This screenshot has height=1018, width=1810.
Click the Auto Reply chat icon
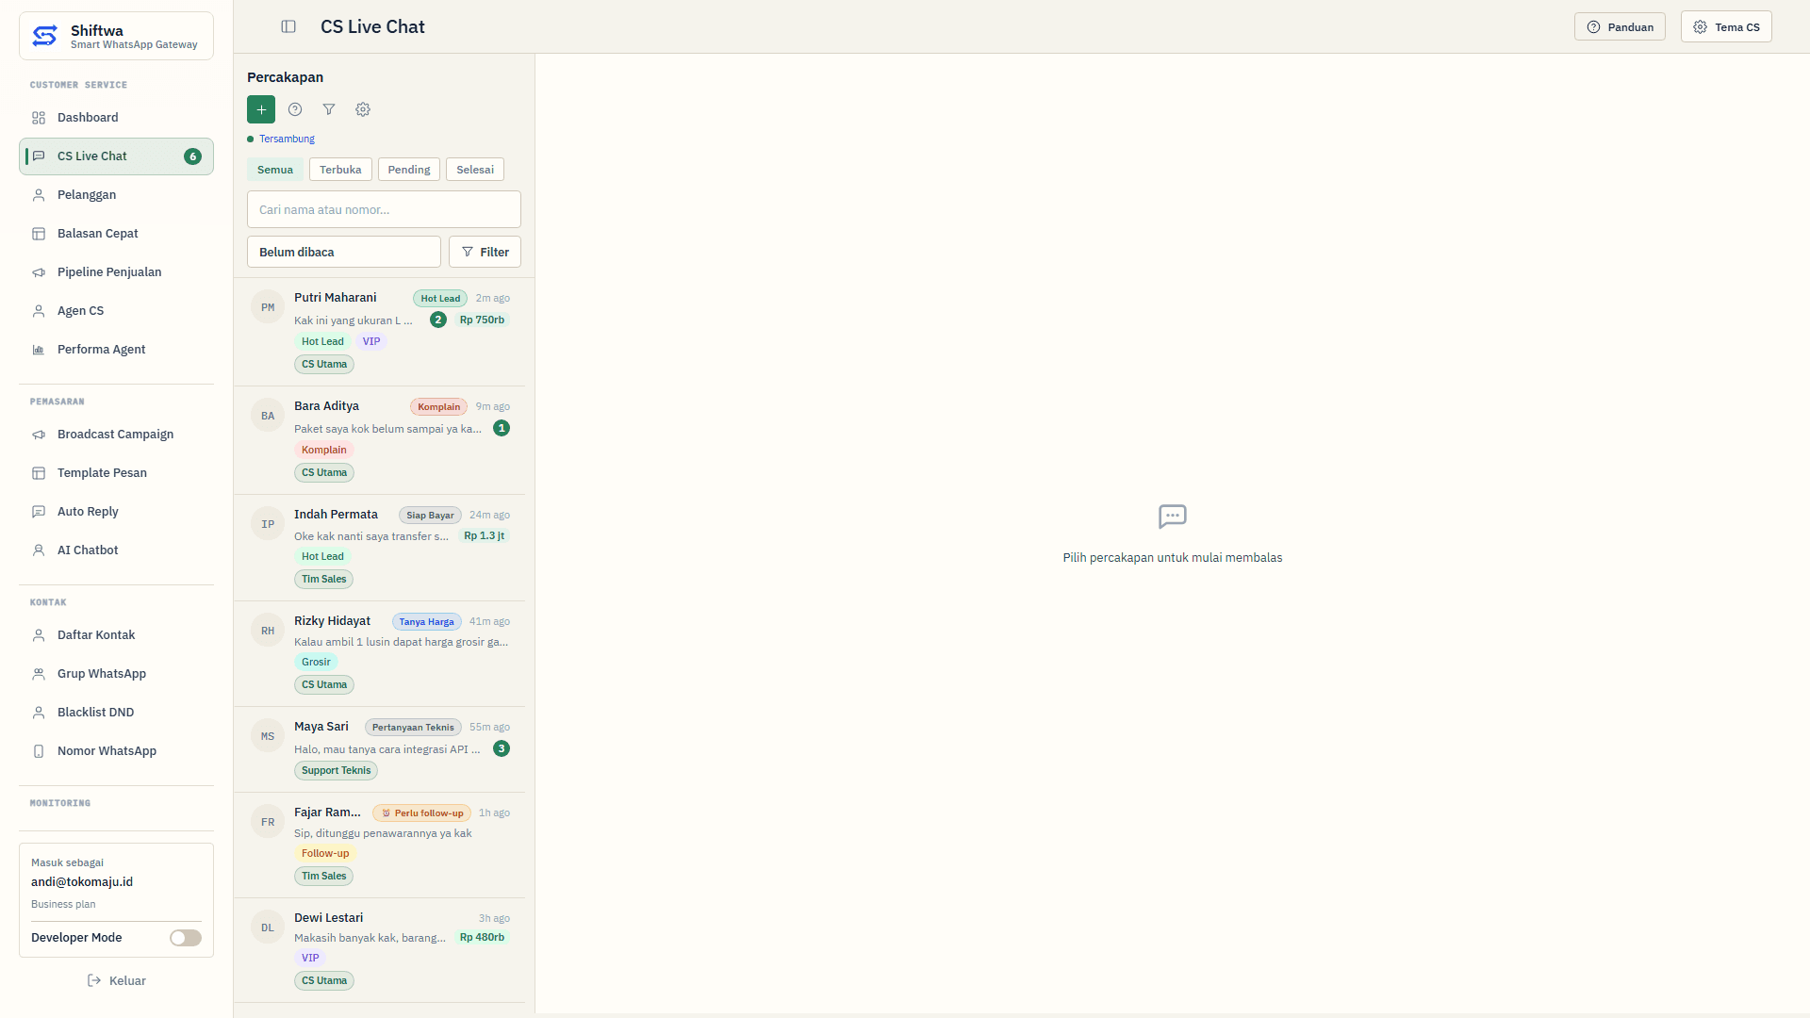click(x=39, y=512)
